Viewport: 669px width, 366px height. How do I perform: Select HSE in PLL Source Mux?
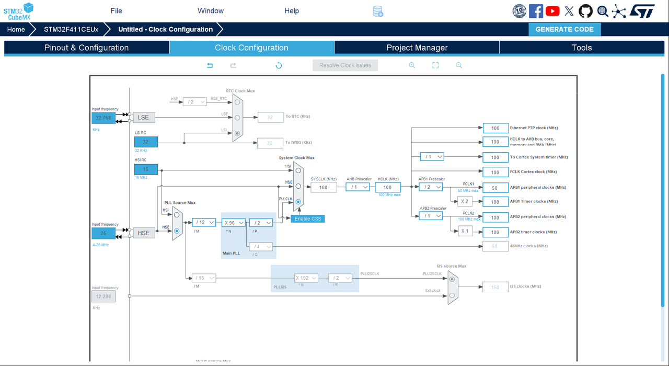(x=177, y=231)
